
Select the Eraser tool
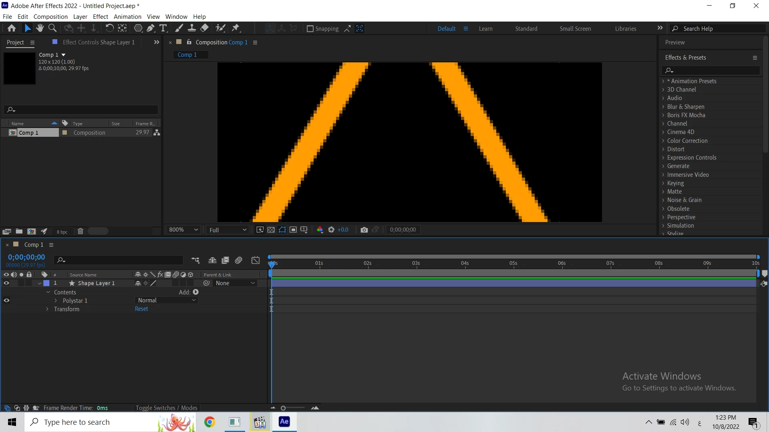point(205,28)
